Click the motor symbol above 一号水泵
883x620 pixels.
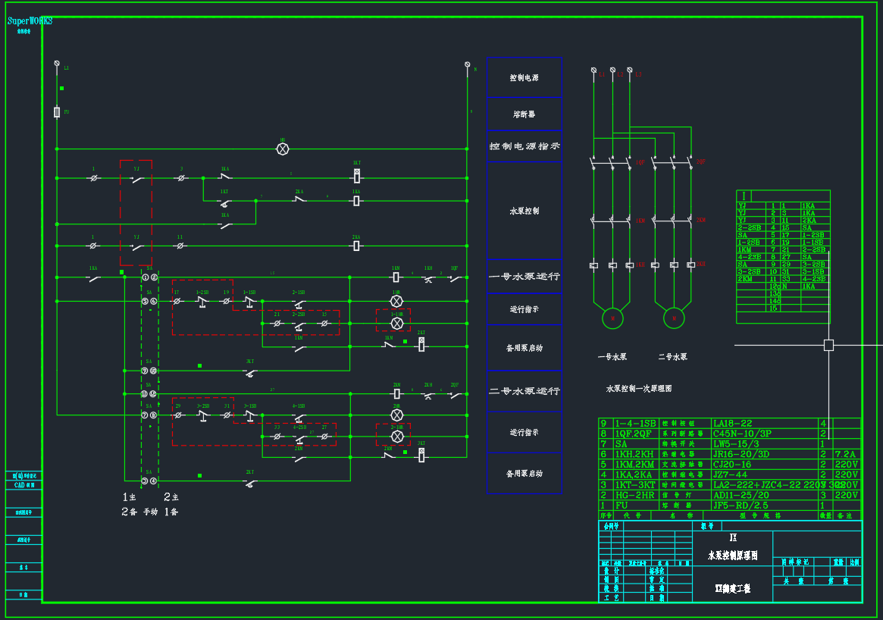(x=612, y=319)
